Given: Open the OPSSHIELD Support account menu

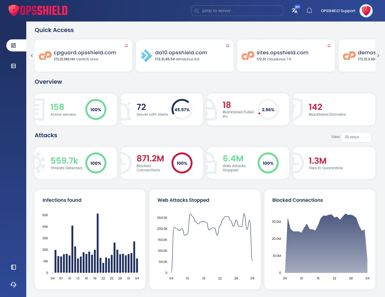Looking at the screenshot, I should pos(338,11).
